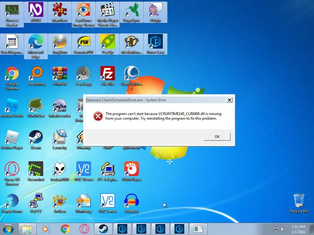
Task: Launch Windows Media Player from taskbar
Action: pos(46,229)
